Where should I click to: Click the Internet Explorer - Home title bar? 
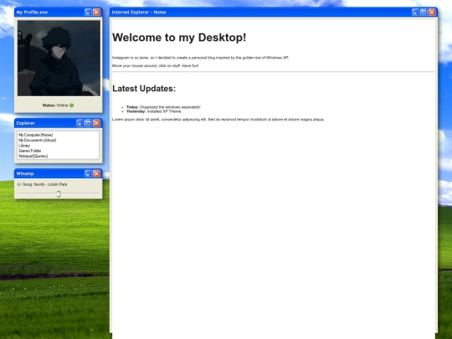tap(274, 12)
